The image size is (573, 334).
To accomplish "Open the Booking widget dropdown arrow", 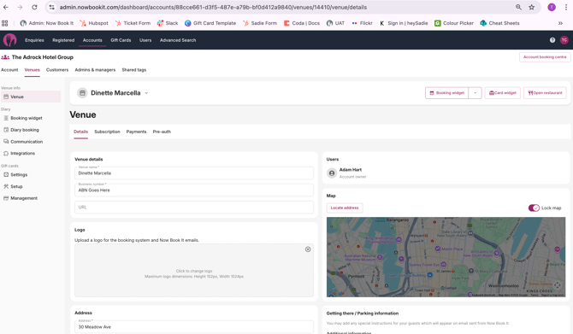I will 475,93.
